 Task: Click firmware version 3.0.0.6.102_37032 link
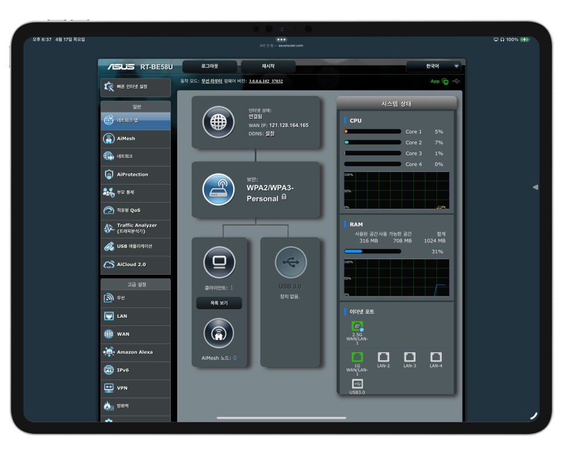pyautogui.click(x=266, y=82)
